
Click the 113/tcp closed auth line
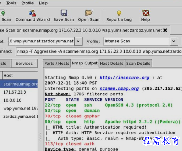[x=70, y=144]
